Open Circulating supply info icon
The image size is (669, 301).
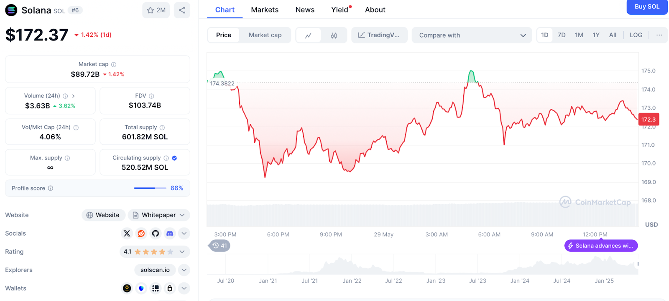coord(166,158)
